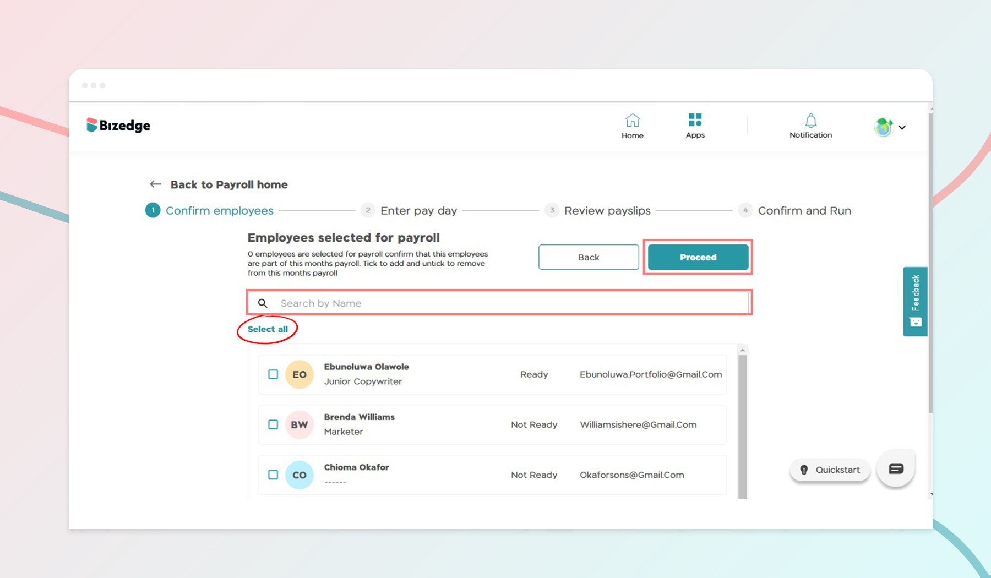Select all employees with the link
The image size is (991, 578).
coord(268,329)
